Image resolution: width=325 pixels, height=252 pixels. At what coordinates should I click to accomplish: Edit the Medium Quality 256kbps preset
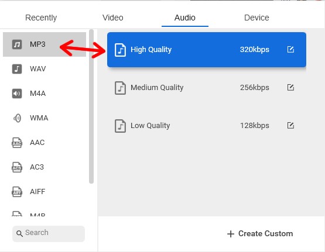pos(290,87)
